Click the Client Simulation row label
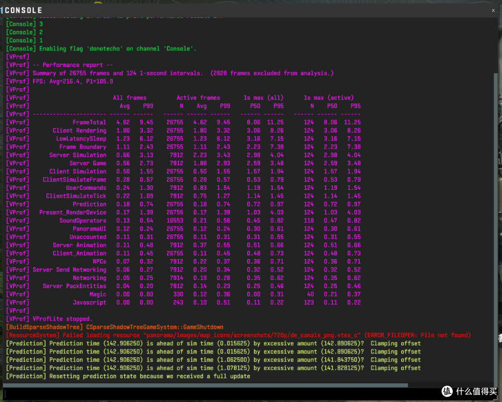 [78, 172]
